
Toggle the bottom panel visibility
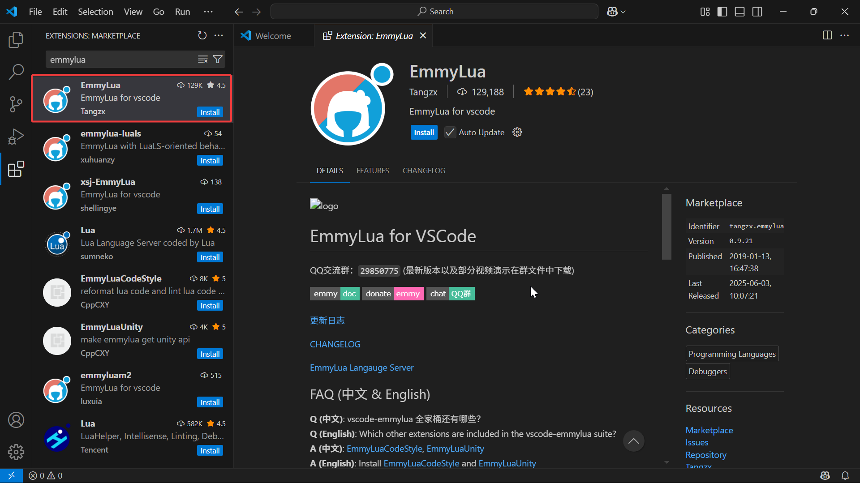[740, 12]
